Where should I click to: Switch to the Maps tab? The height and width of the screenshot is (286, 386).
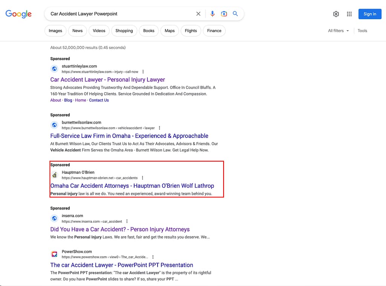click(170, 31)
